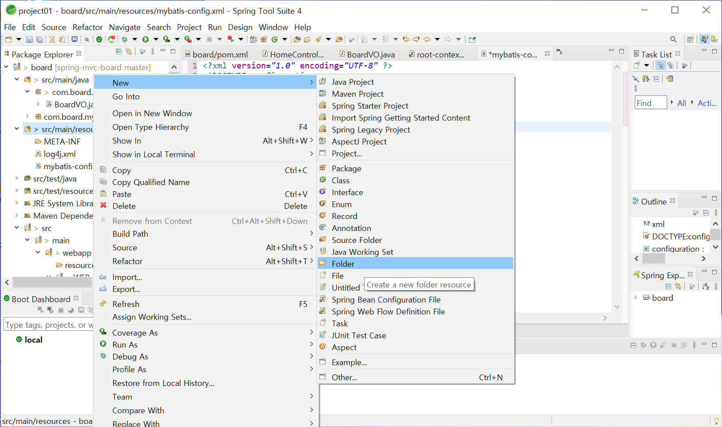The height and width of the screenshot is (427, 722).
Task: Click Collapse All in Package Explorer
Action: pyautogui.click(x=119, y=52)
